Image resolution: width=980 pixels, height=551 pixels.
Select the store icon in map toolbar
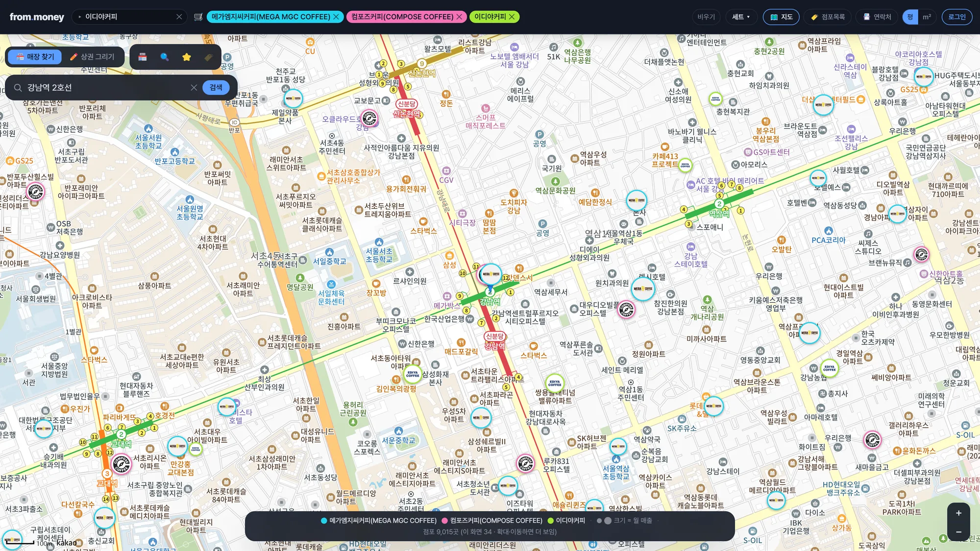pyautogui.click(x=143, y=57)
